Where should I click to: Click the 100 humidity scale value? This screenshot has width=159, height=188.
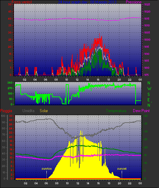[3, 116]
